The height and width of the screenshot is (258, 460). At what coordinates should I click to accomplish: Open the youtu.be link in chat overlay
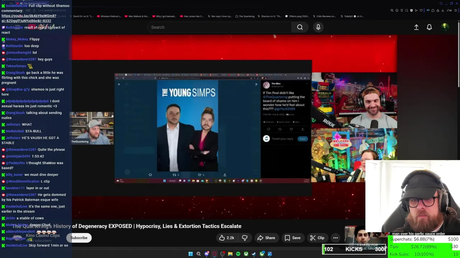coord(29,18)
